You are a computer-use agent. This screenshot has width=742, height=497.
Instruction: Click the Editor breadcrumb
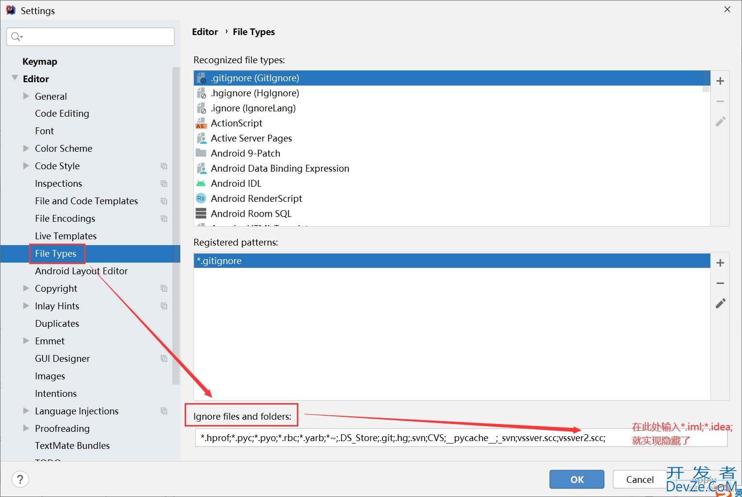point(205,32)
